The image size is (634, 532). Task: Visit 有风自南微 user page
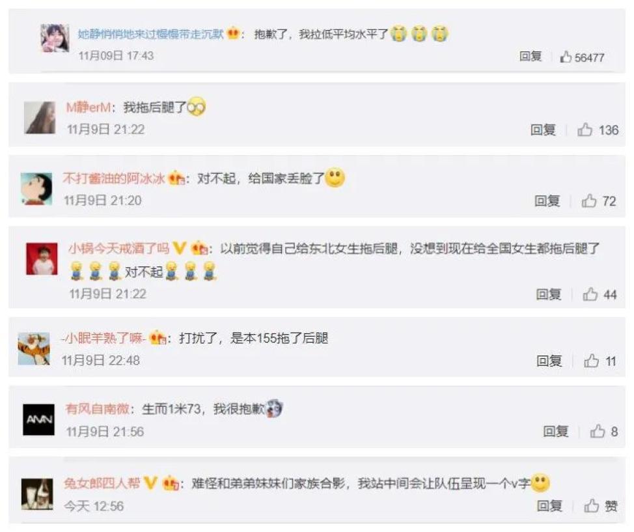pyautogui.click(x=97, y=409)
